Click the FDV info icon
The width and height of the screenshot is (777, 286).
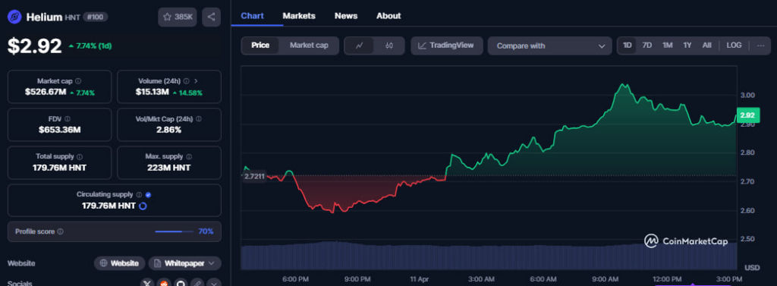[68, 119]
